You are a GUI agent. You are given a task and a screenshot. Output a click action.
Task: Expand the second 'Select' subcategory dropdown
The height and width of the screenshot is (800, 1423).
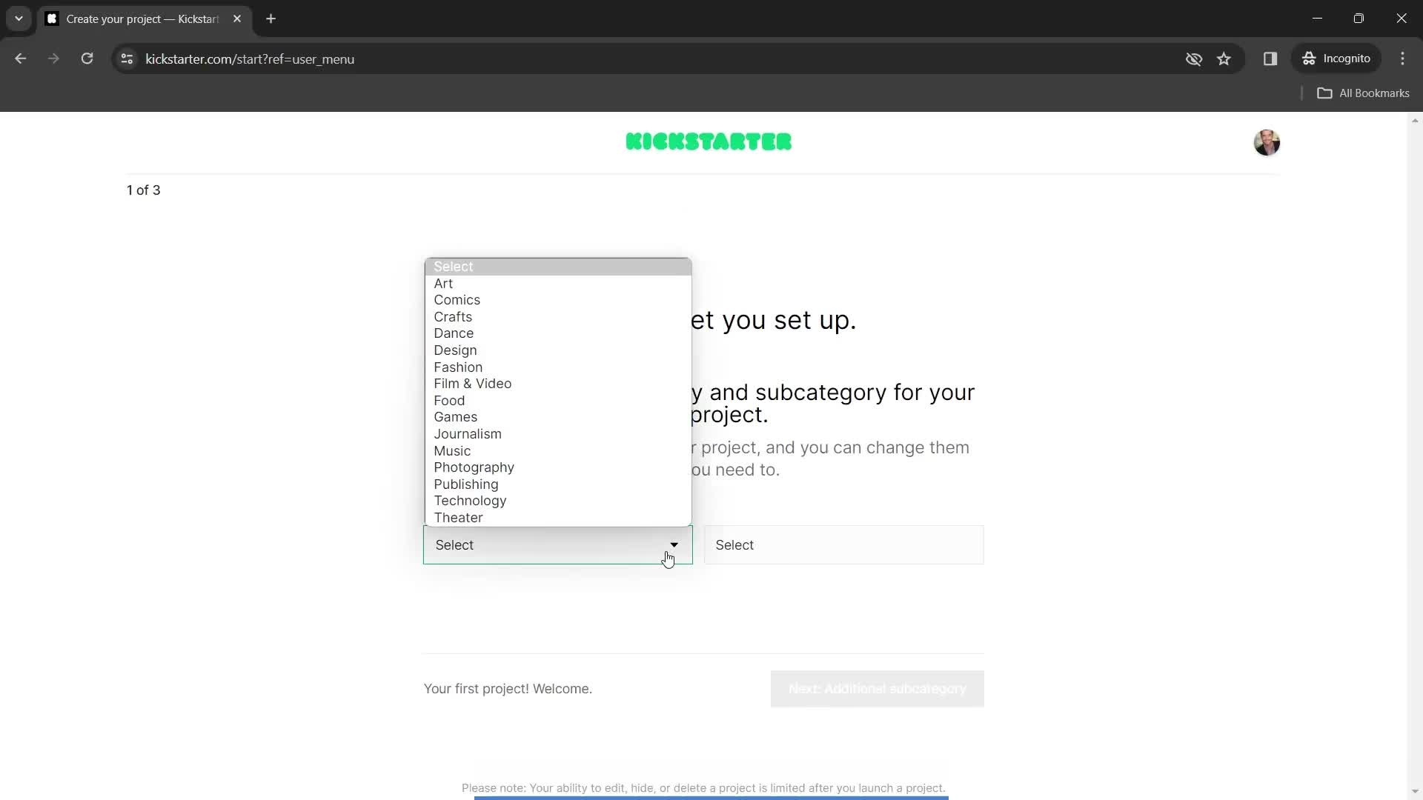(844, 545)
